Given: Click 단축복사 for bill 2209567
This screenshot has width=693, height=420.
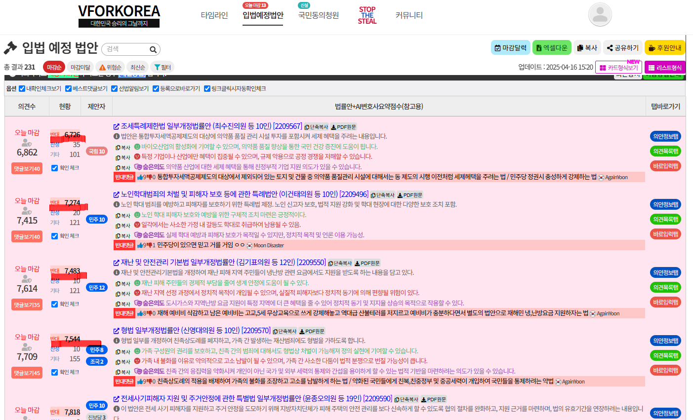Looking at the screenshot, I should coord(316,127).
